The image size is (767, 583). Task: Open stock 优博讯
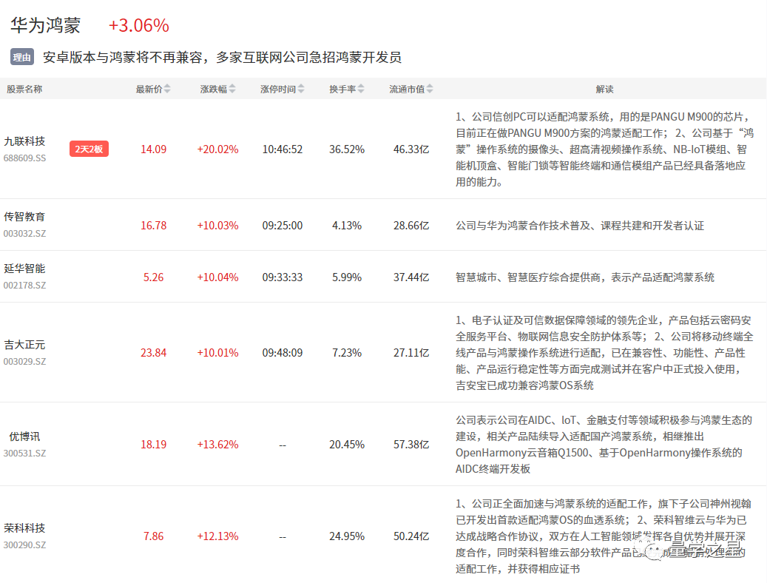[x=24, y=437]
